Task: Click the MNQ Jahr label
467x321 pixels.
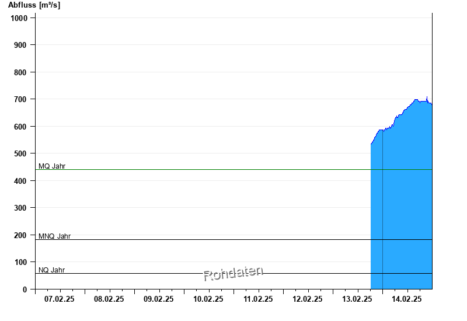Action: (x=54, y=236)
